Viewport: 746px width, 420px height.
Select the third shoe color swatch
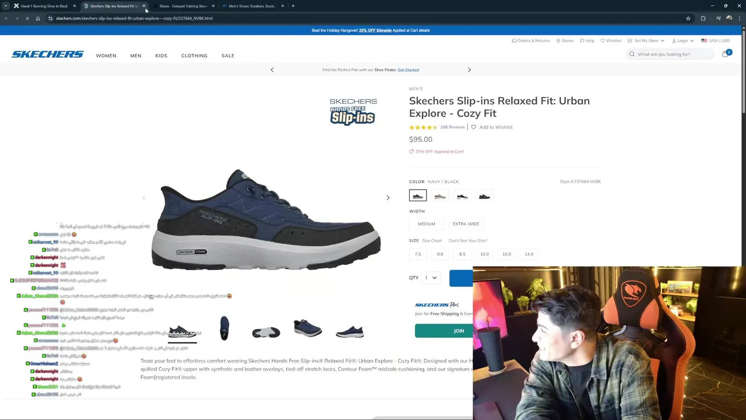pyautogui.click(x=462, y=197)
